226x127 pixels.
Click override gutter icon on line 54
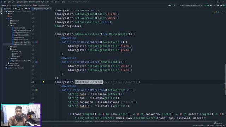click(x=36, y=42)
